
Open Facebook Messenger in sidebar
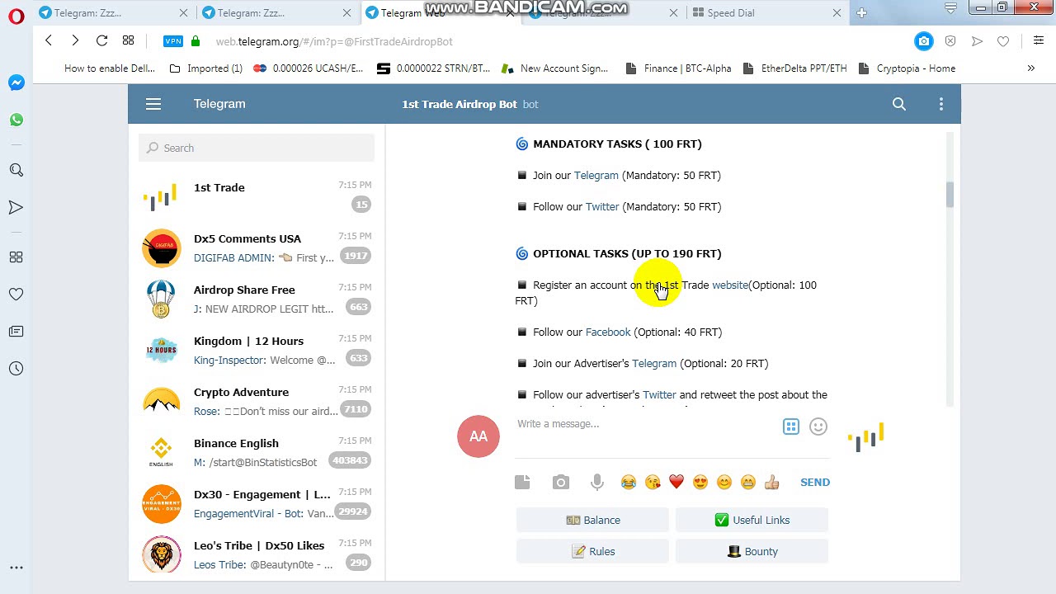[x=16, y=82]
